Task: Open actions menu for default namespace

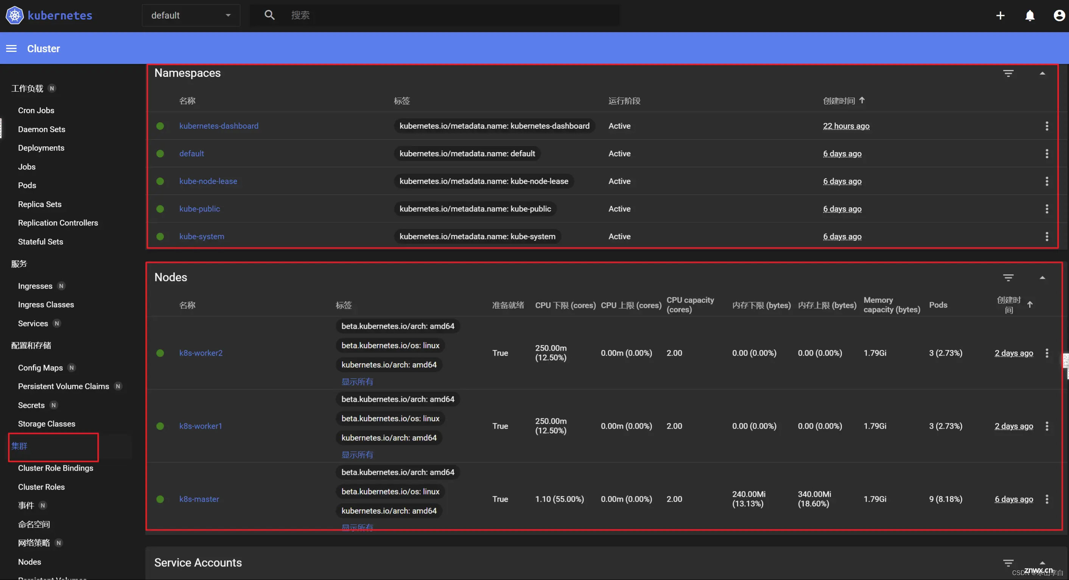Action: (1047, 154)
